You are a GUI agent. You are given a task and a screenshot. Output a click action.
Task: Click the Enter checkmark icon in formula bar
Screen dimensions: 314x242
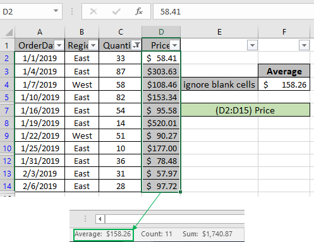coord(116,11)
